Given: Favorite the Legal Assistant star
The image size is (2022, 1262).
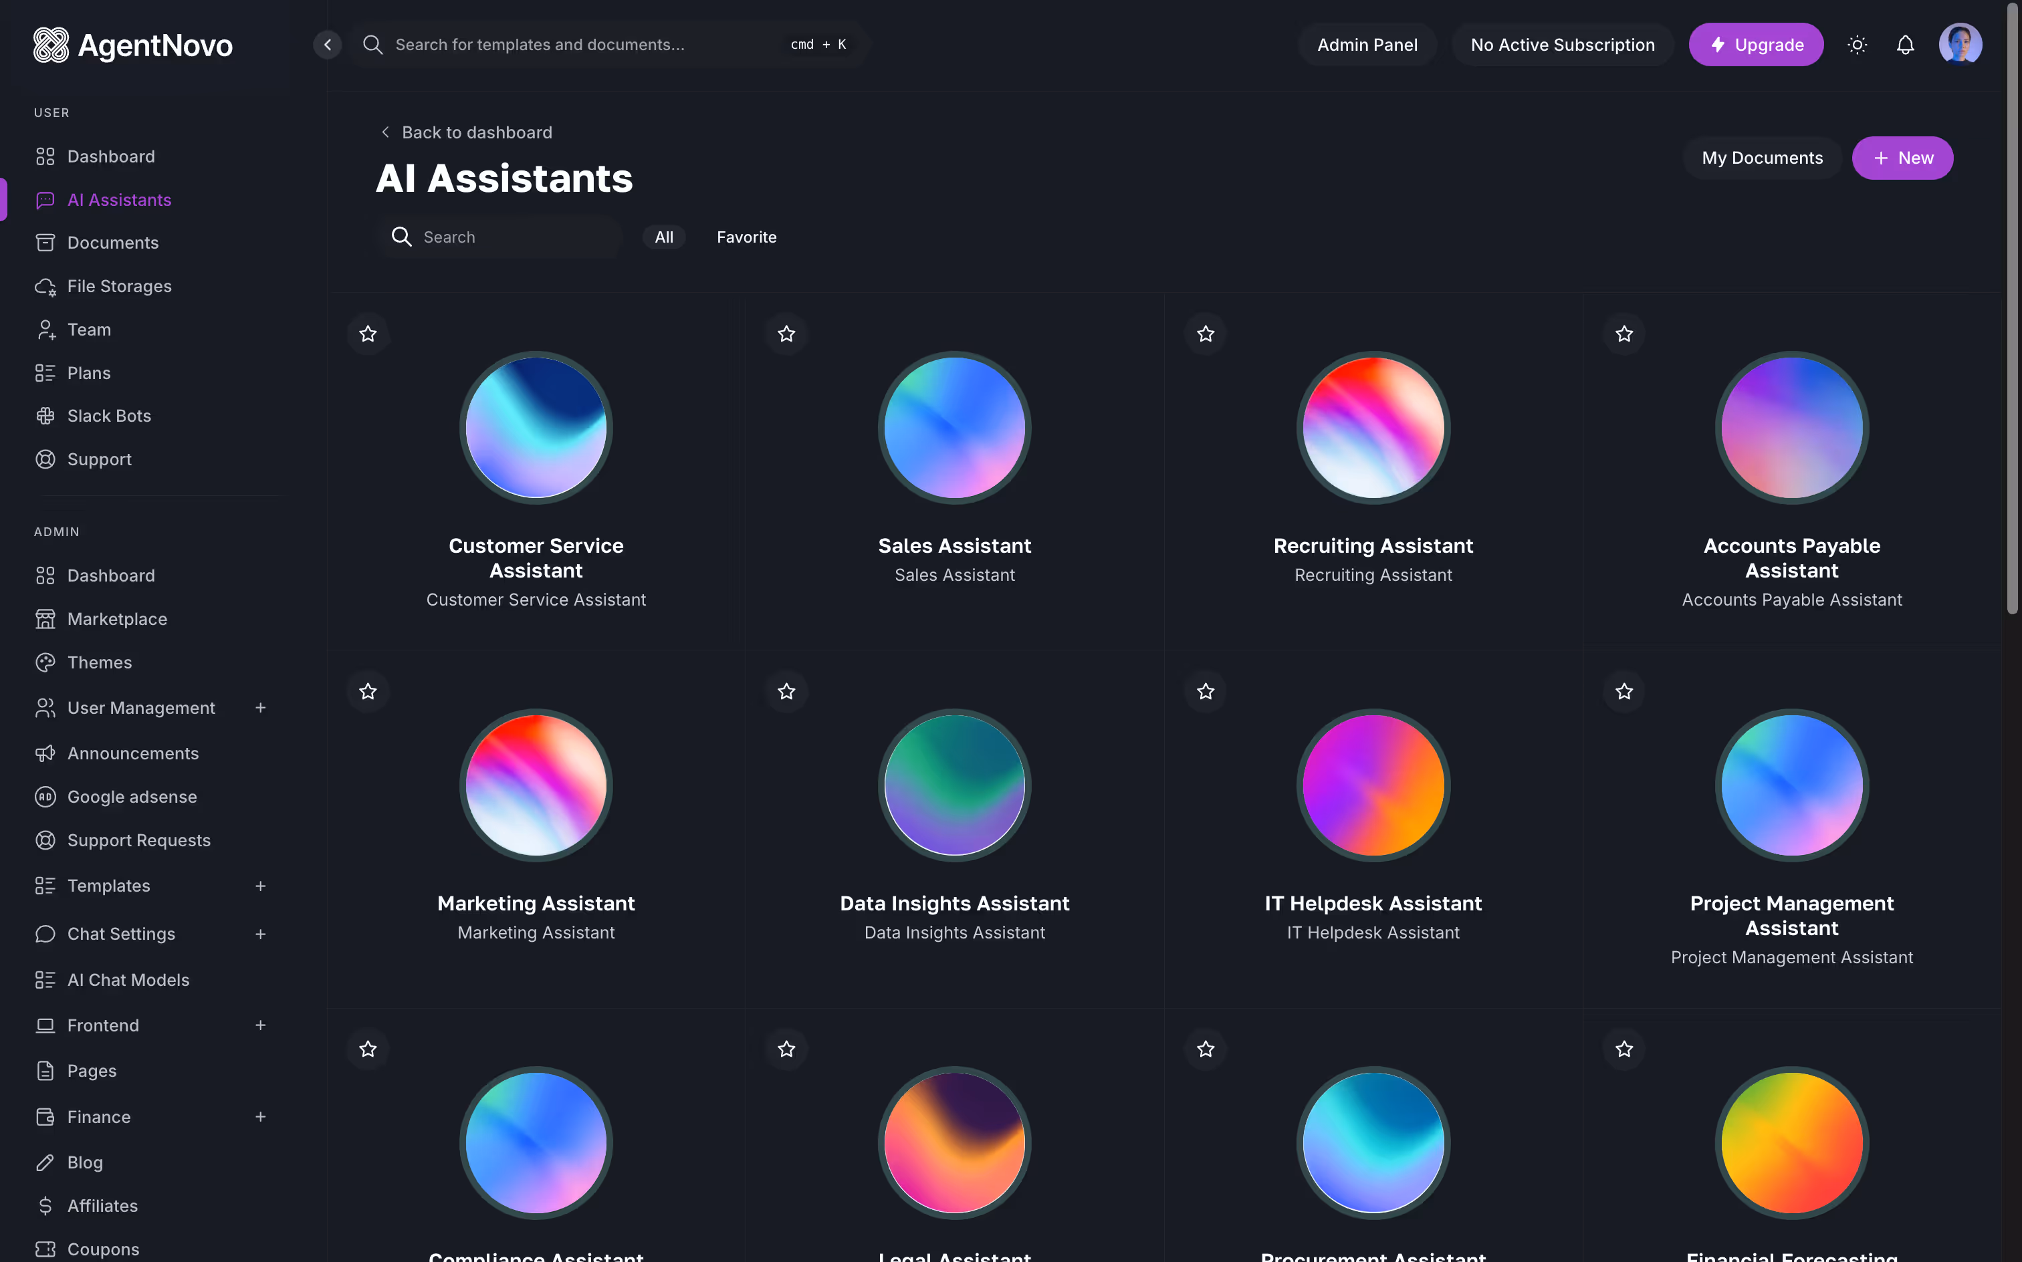Looking at the screenshot, I should pyautogui.click(x=786, y=1049).
